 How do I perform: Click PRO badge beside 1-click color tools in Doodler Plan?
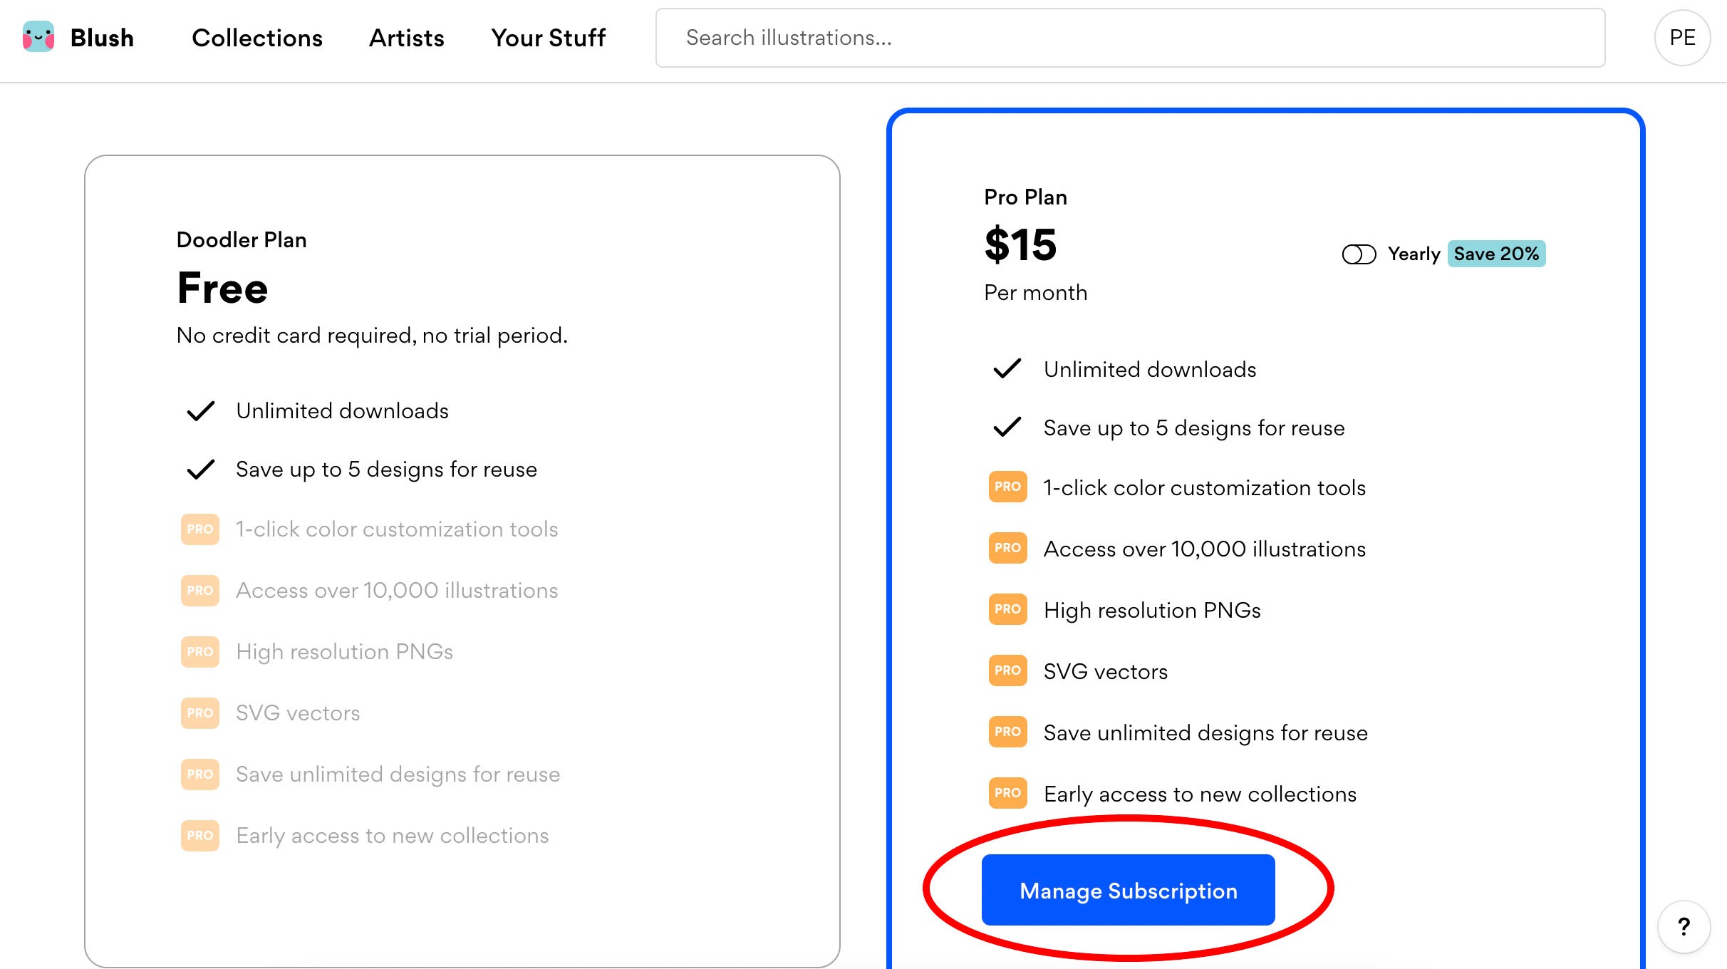coord(199,529)
